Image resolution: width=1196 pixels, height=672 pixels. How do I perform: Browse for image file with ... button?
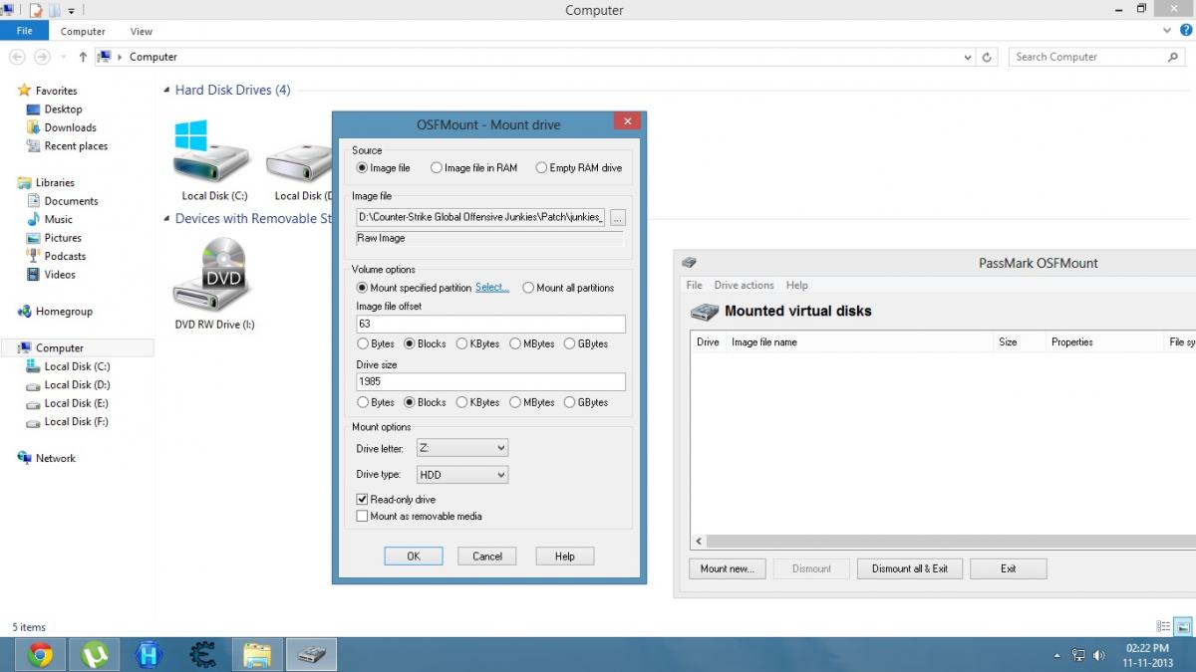[618, 217]
